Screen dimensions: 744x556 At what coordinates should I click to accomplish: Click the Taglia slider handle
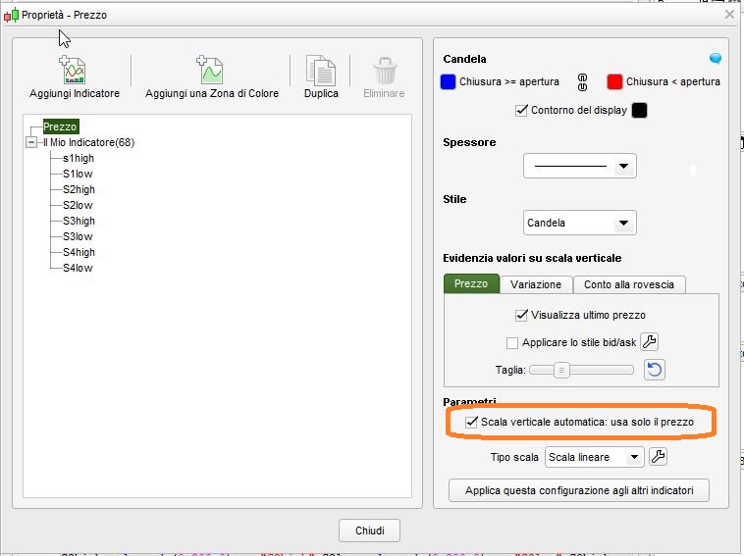click(561, 370)
